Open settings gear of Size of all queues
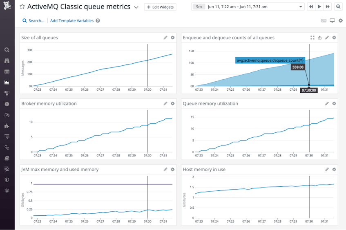 coord(172,38)
